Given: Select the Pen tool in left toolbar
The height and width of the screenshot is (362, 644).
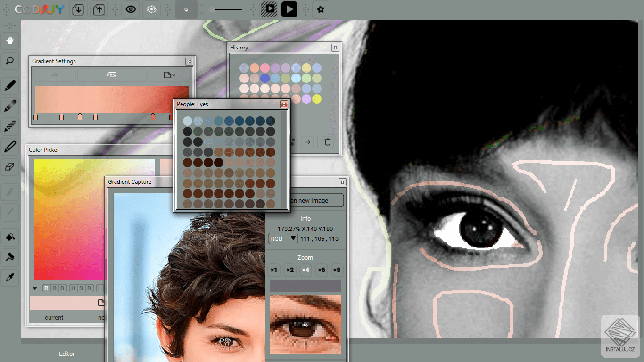Looking at the screenshot, I should click(10, 86).
